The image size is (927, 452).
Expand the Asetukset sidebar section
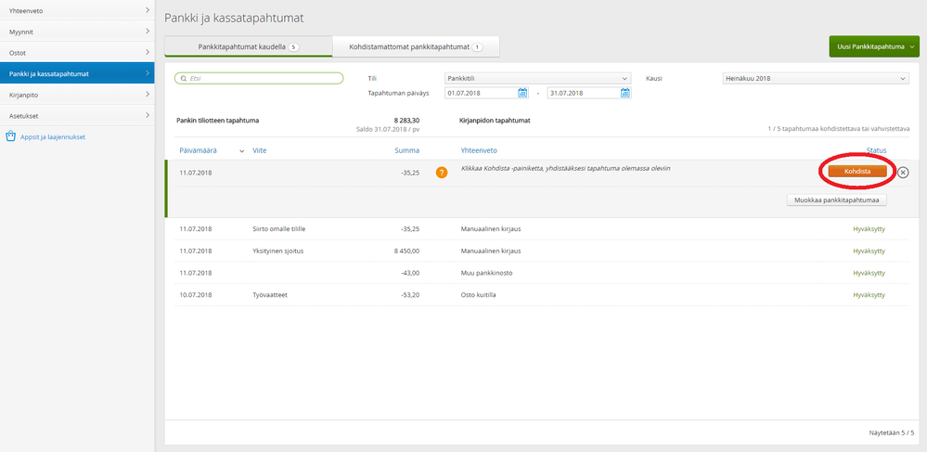pyautogui.click(x=77, y=115)
